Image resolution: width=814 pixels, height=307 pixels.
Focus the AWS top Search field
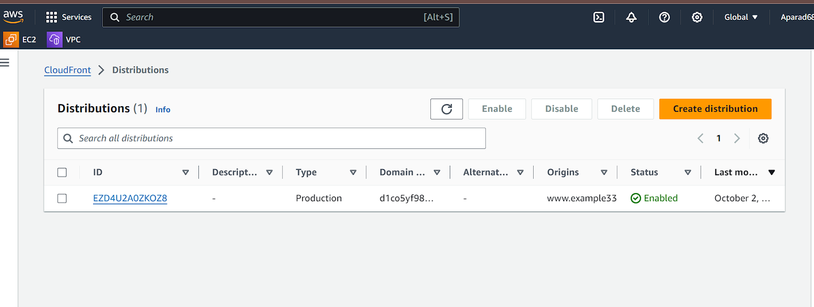point(281,17)
